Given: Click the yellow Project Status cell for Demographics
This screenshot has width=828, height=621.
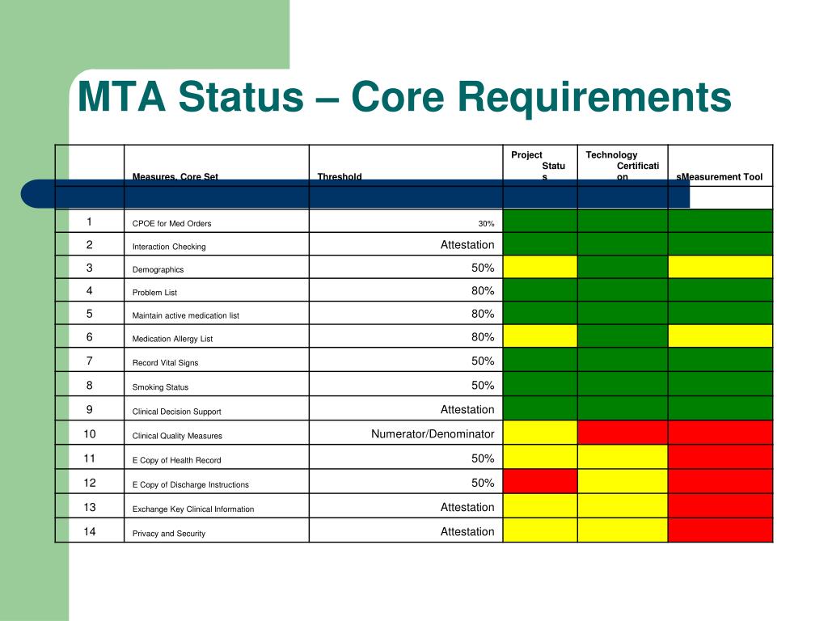Looking at the screenshot, I should [540, 267].
